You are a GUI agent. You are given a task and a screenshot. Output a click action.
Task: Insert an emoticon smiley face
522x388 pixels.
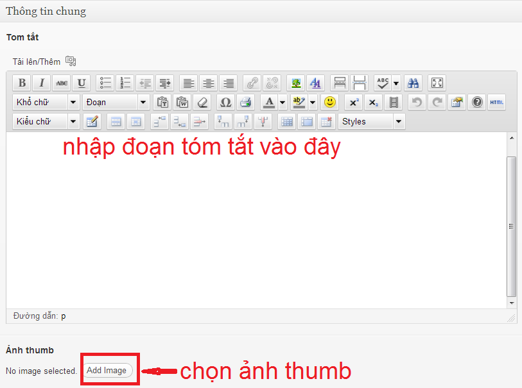(x=330, y=102)
